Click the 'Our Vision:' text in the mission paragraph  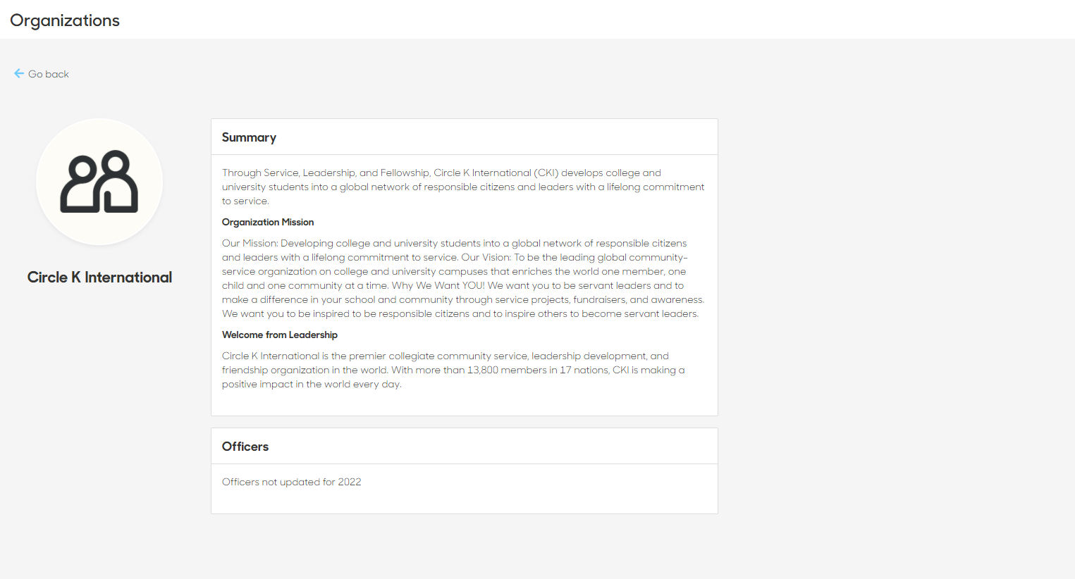pos(486,257)
